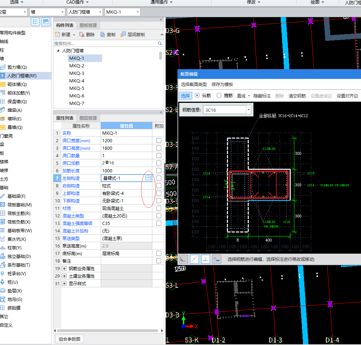Screen dimensions: 361x345
Task: Expand the 土建业务属性 group
Action: click(x=65, y=276)
